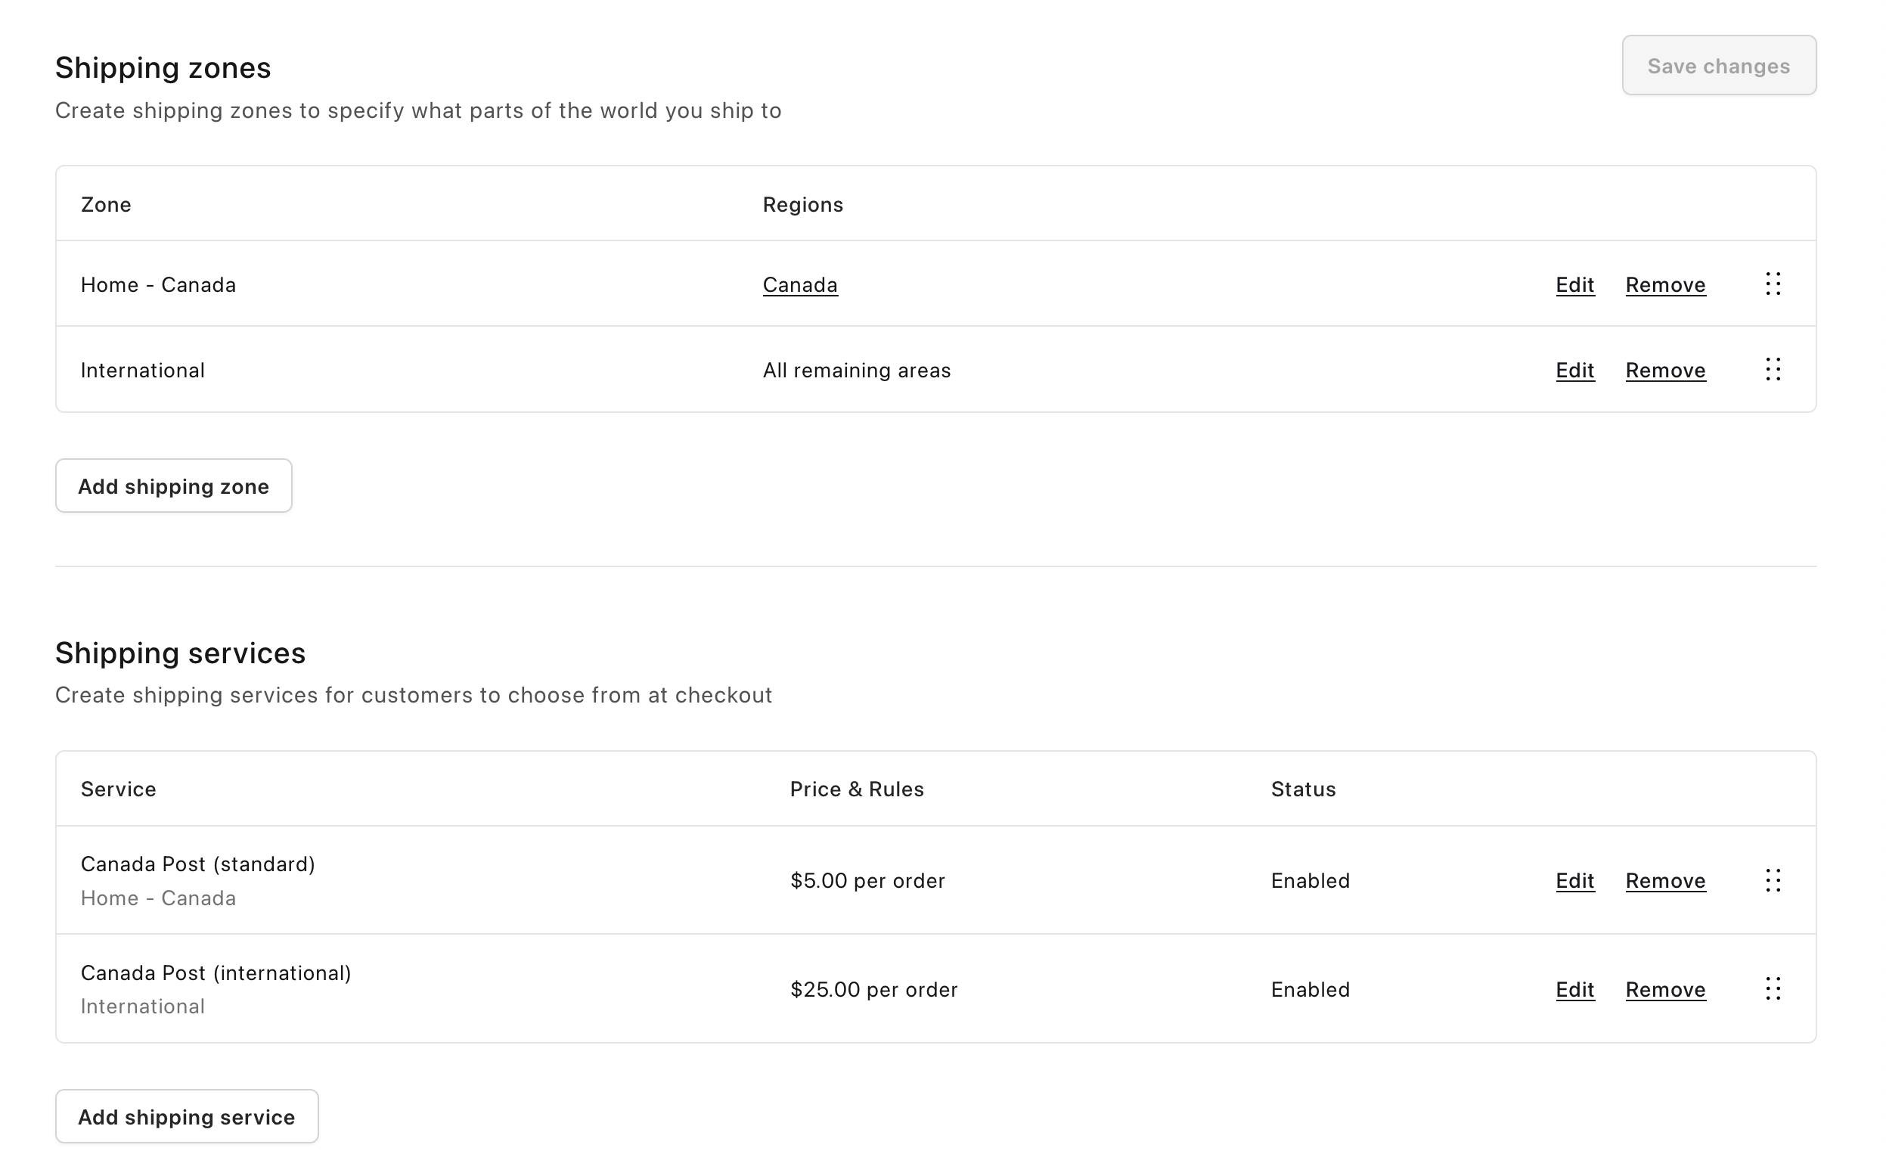
Task: Edit the Canada Post (international) service
Action: [x=1574, y=989]
